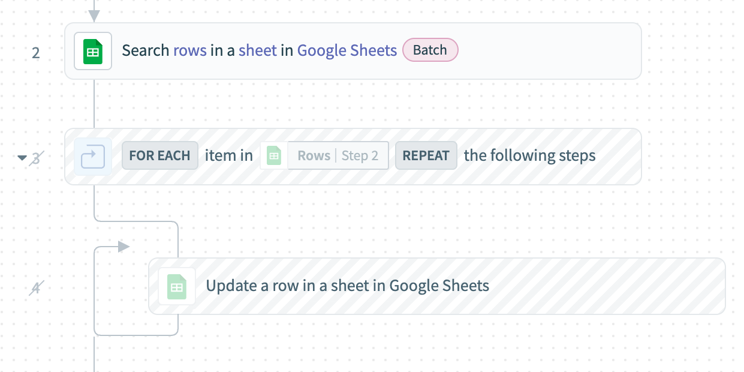The width and height of the screenshot is (744, 372).
Task: Click the "item in" text in step 3
Action: click(228, 156)
